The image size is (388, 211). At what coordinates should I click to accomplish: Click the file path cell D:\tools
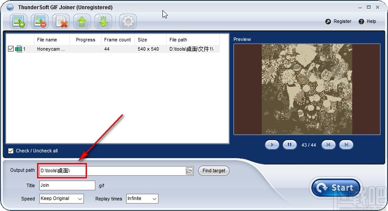tap(191, 49)
